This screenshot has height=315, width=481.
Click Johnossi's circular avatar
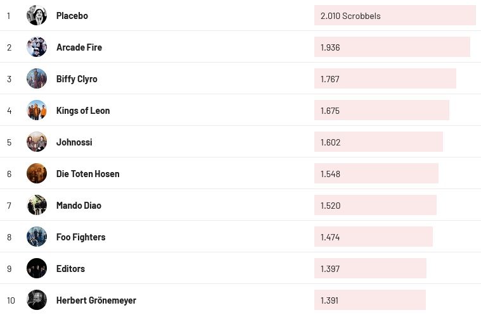point(37,142)
